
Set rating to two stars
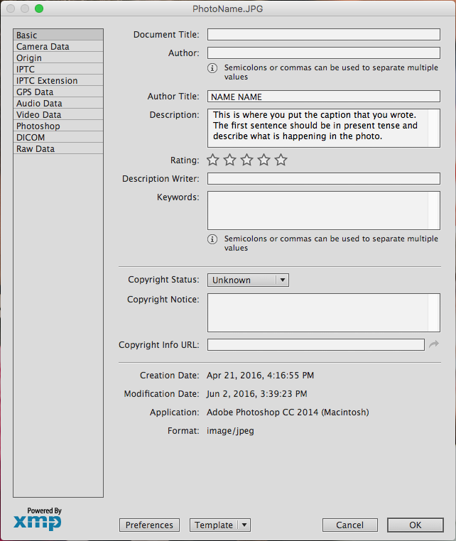click(x=230, y=160)
